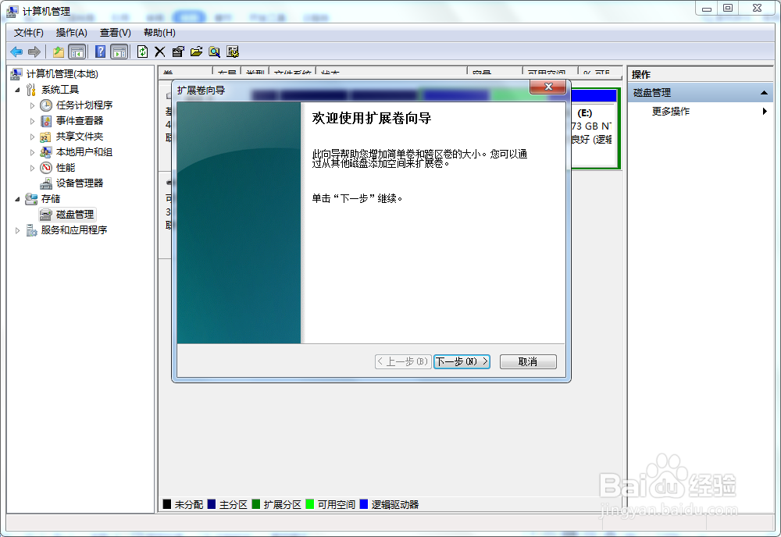
Task: Collapse the 磁盘管理 actions section arrow
Action: pyautogui.click(x=764, y=93)
